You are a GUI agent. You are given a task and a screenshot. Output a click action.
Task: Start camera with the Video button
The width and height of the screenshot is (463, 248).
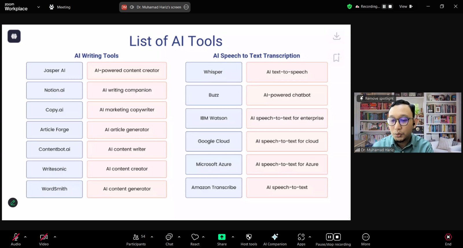click(x=44, y=239)
